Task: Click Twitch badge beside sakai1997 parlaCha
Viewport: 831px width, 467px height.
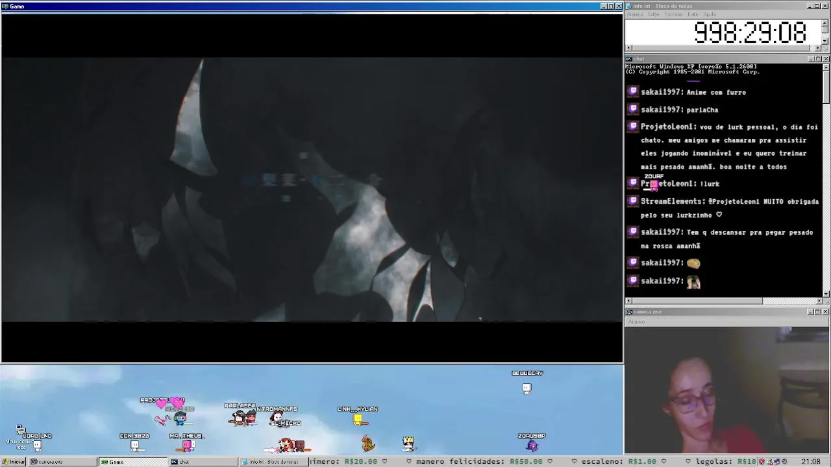Action: [633, 109]
